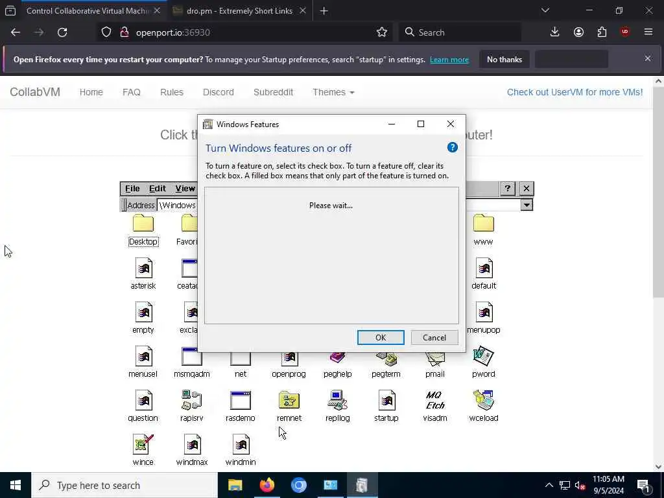Open the File menu in the VM explorer

(132, 189)
